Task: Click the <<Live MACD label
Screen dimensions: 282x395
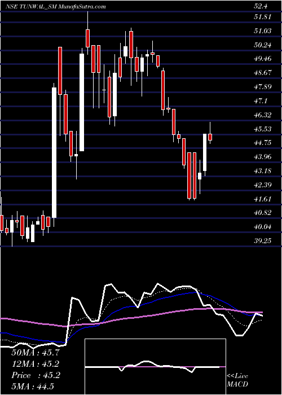Action: pyautogui.click(x=237, y=380)
